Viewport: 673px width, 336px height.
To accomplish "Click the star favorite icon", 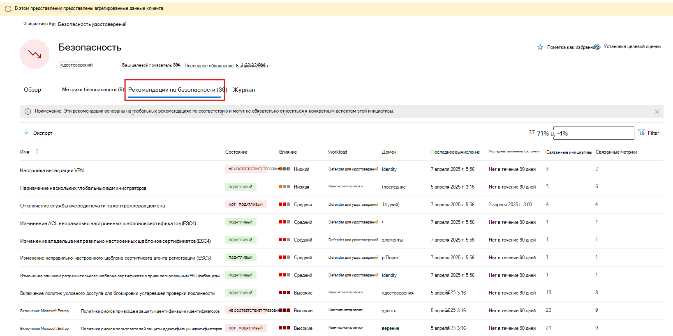I will tap(540, 47).
